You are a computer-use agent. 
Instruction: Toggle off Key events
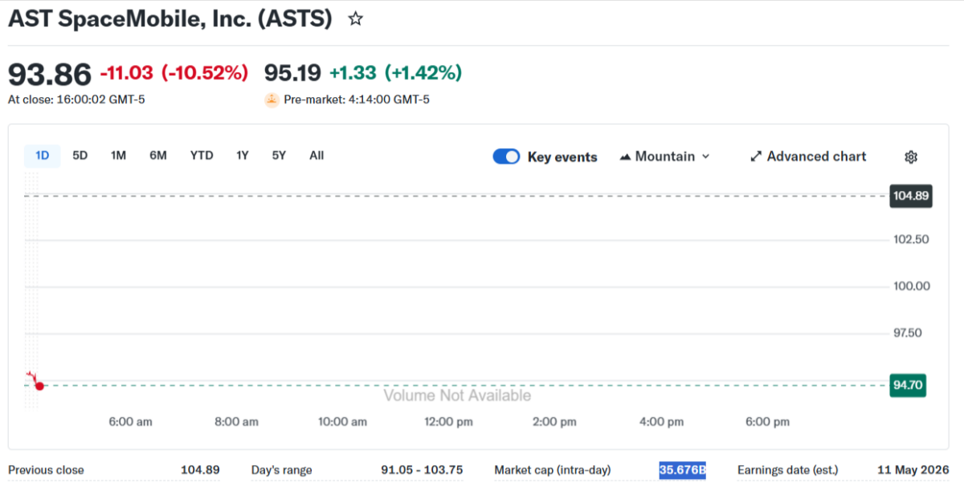(506, 156)
